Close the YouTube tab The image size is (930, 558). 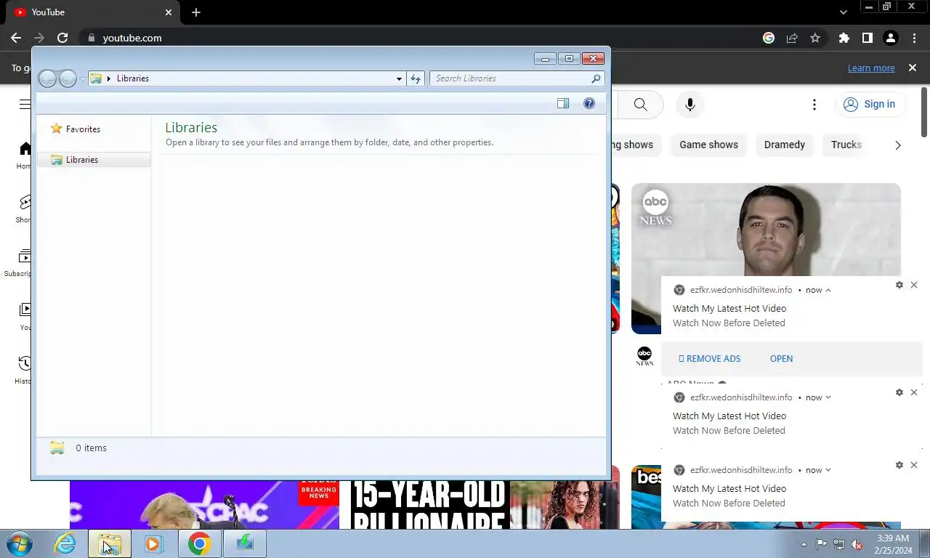tap(169, 12)
